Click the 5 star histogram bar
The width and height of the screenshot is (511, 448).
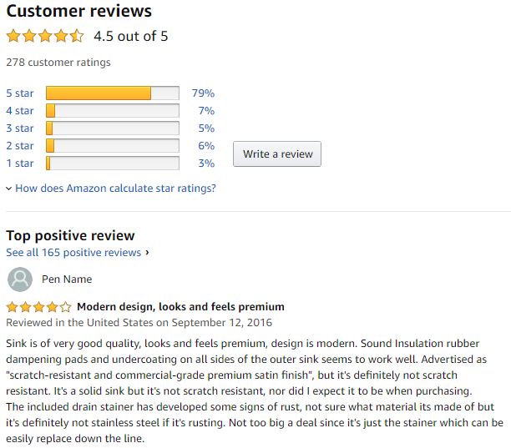point(113,93)
